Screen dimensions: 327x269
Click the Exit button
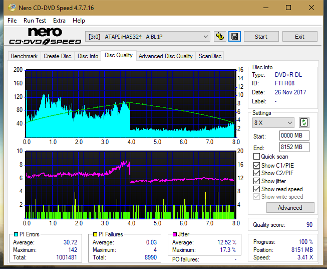tap(299, 37)
